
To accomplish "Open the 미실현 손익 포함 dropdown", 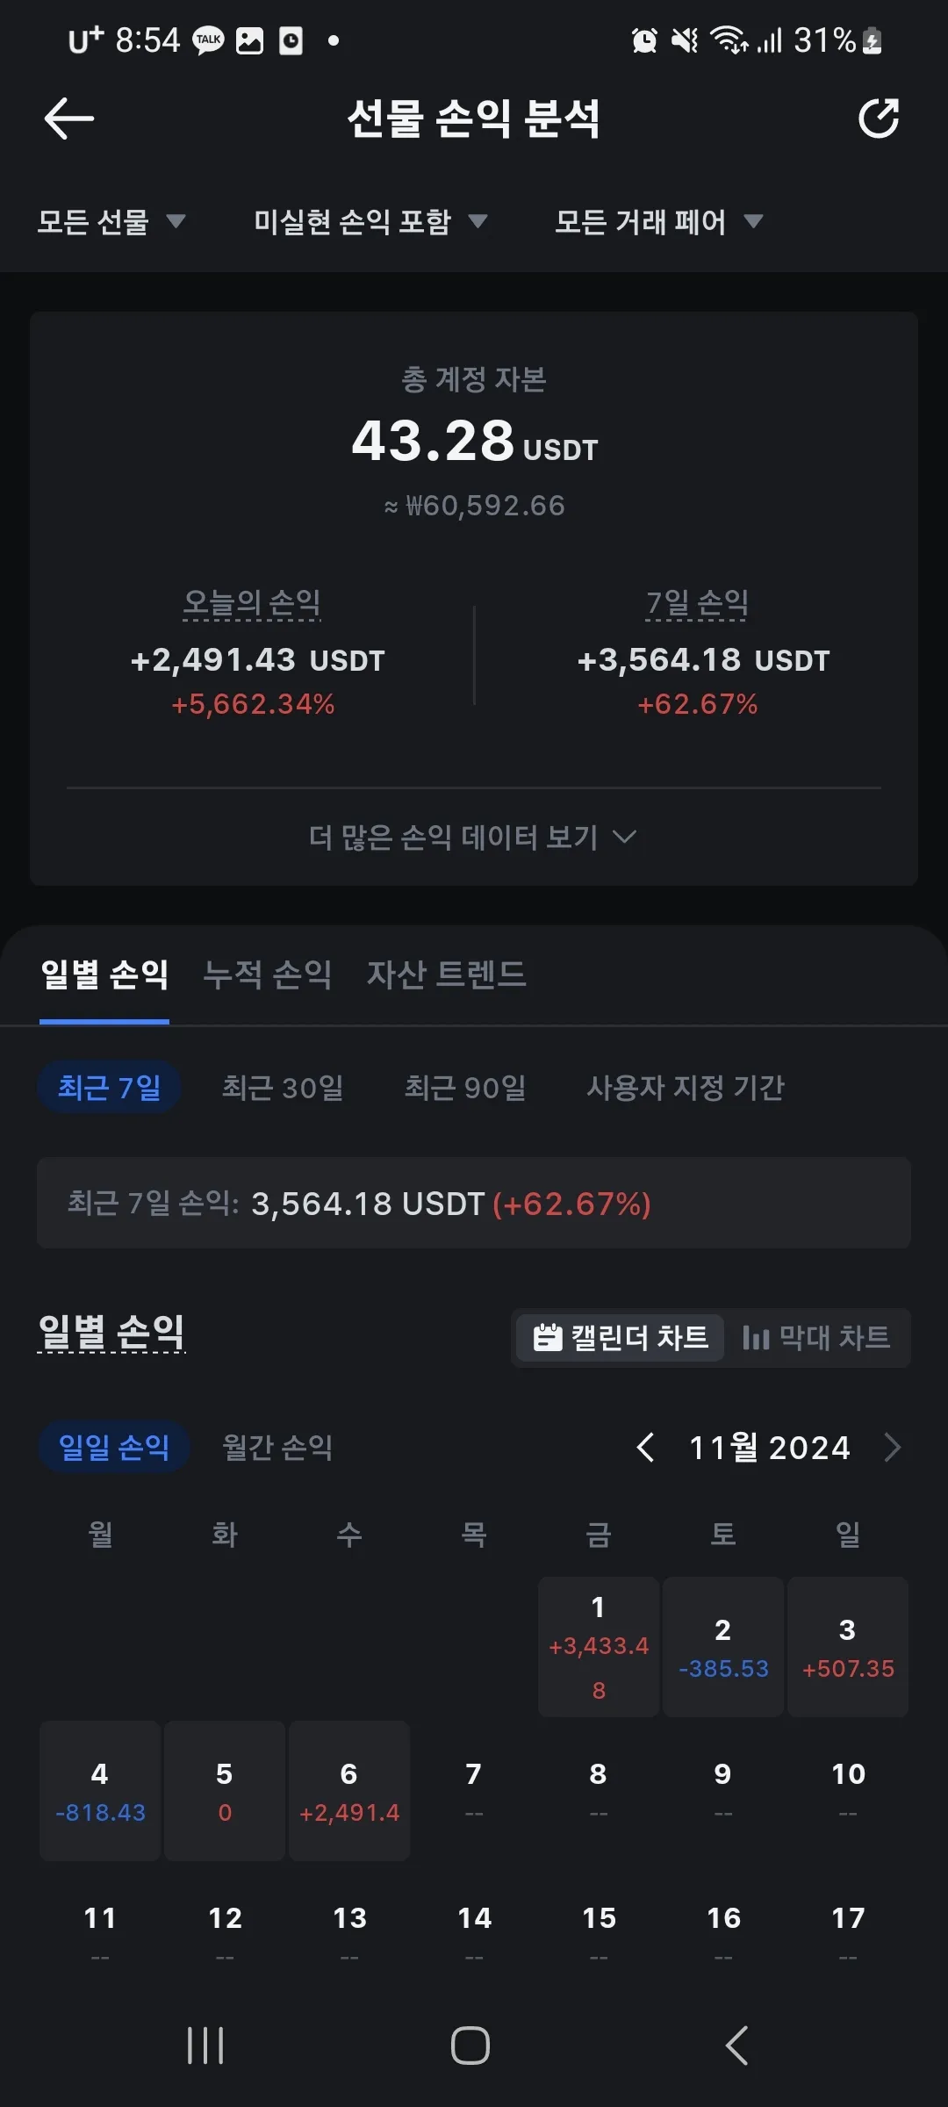I will tap(370, 221).
